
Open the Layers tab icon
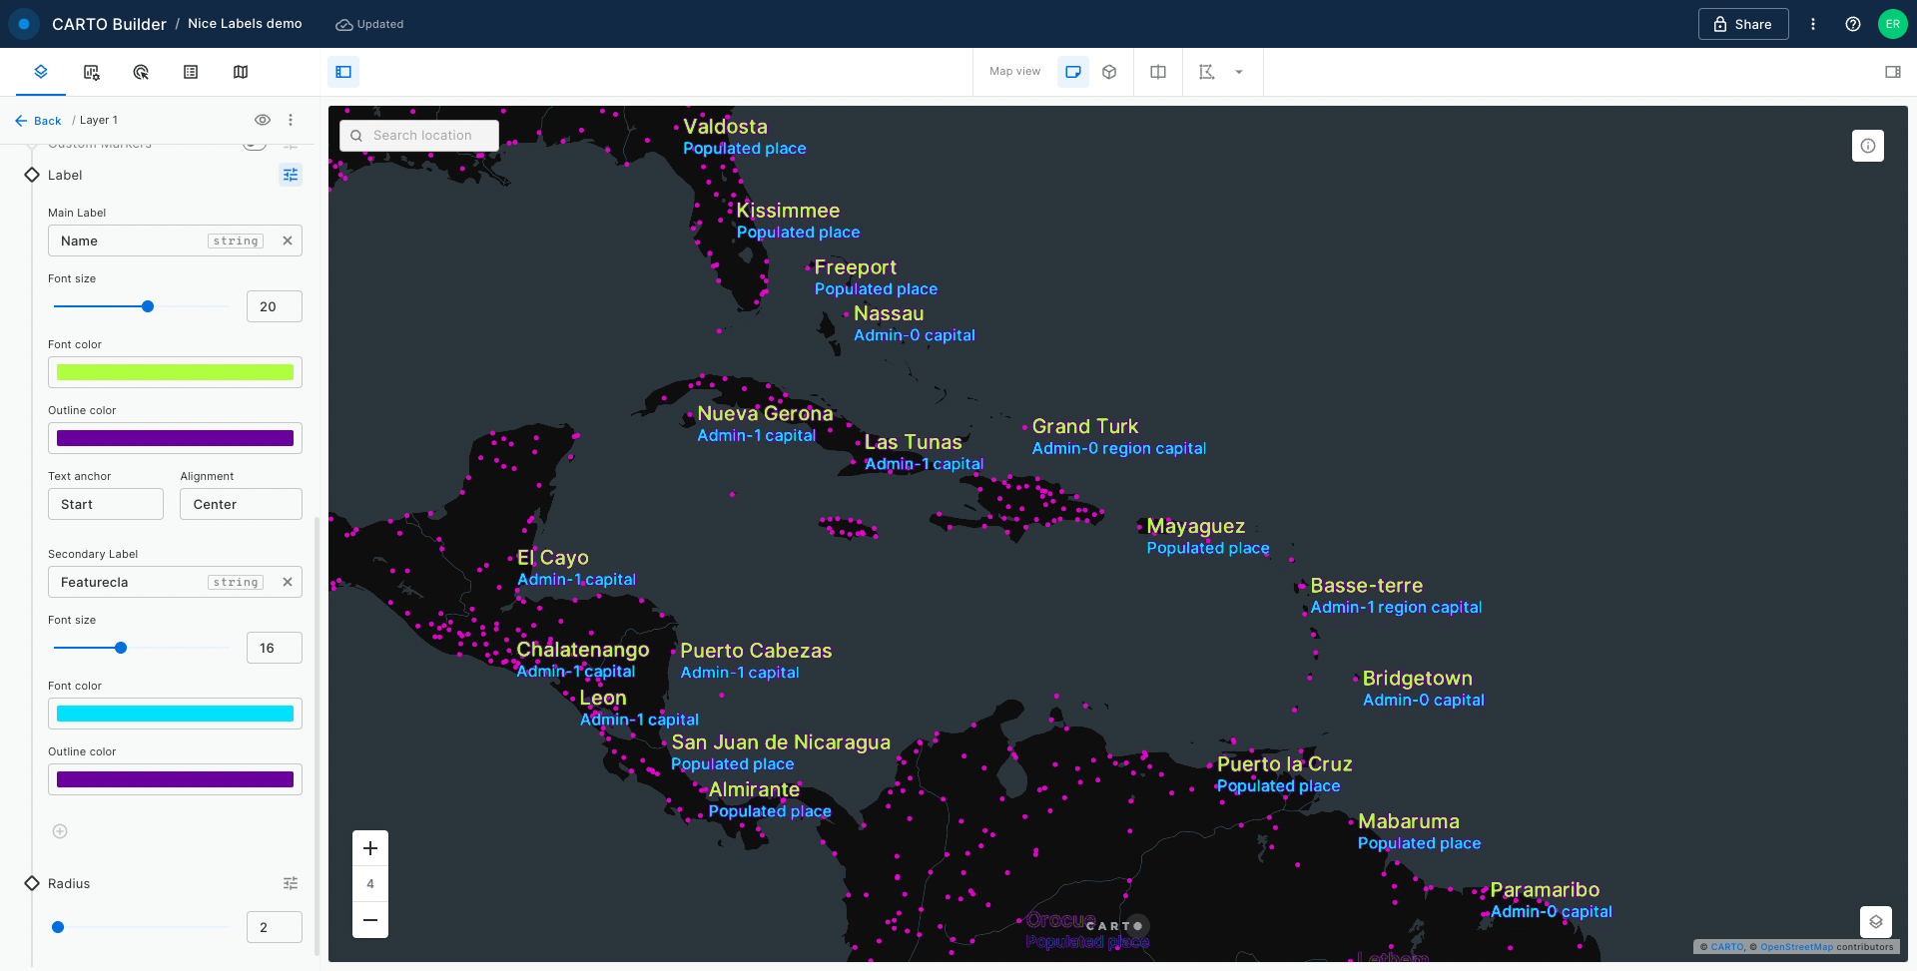41,72
